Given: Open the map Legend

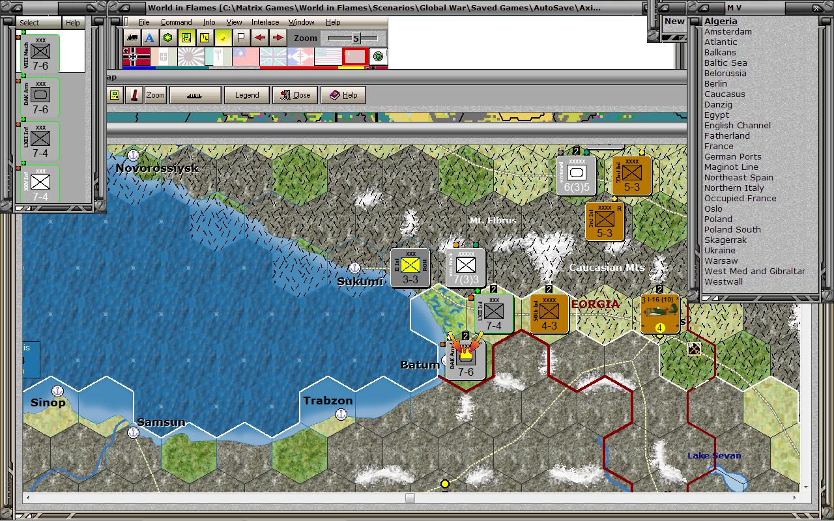Looking at the screenshot, I should point(247,95).
